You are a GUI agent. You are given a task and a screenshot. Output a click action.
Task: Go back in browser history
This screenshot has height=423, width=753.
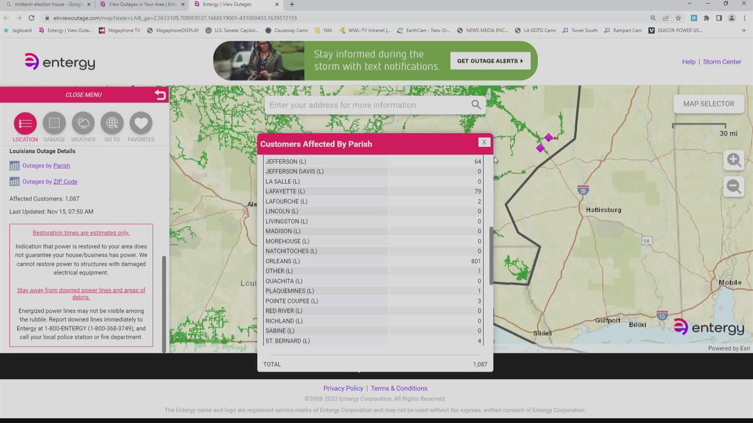[x=6, y=18]
